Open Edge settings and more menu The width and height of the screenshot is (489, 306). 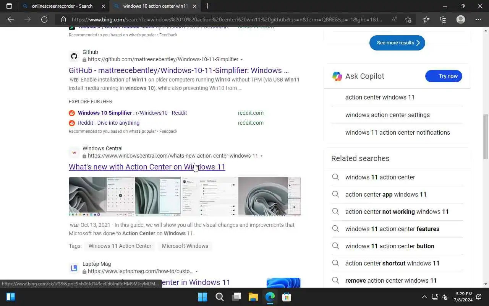pos(478,20)
